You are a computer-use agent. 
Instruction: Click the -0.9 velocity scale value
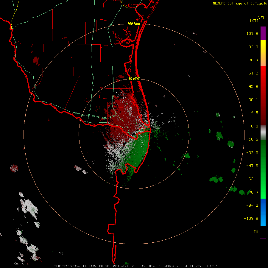[253, 126]
